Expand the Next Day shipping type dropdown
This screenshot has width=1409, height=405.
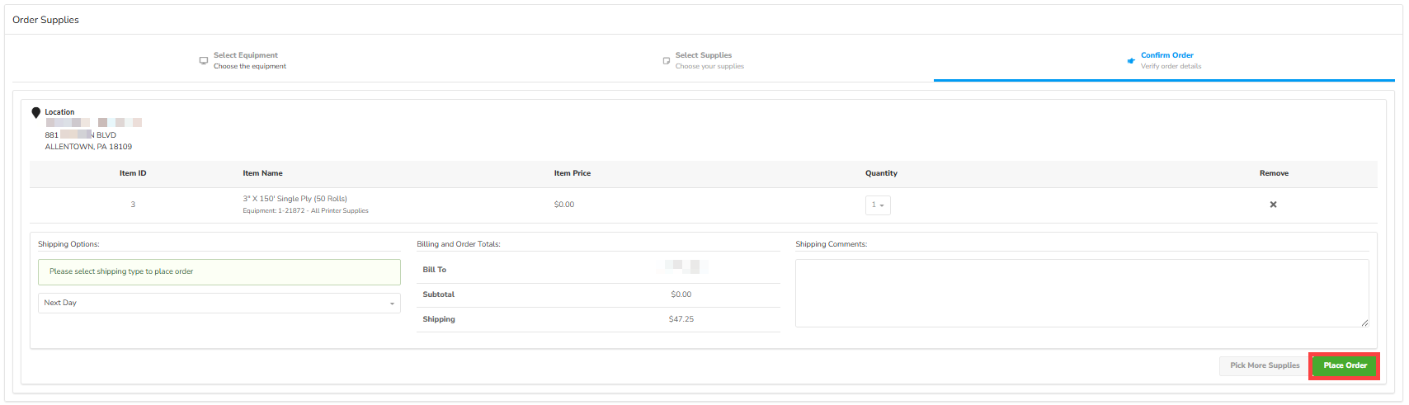pos(219,303)
